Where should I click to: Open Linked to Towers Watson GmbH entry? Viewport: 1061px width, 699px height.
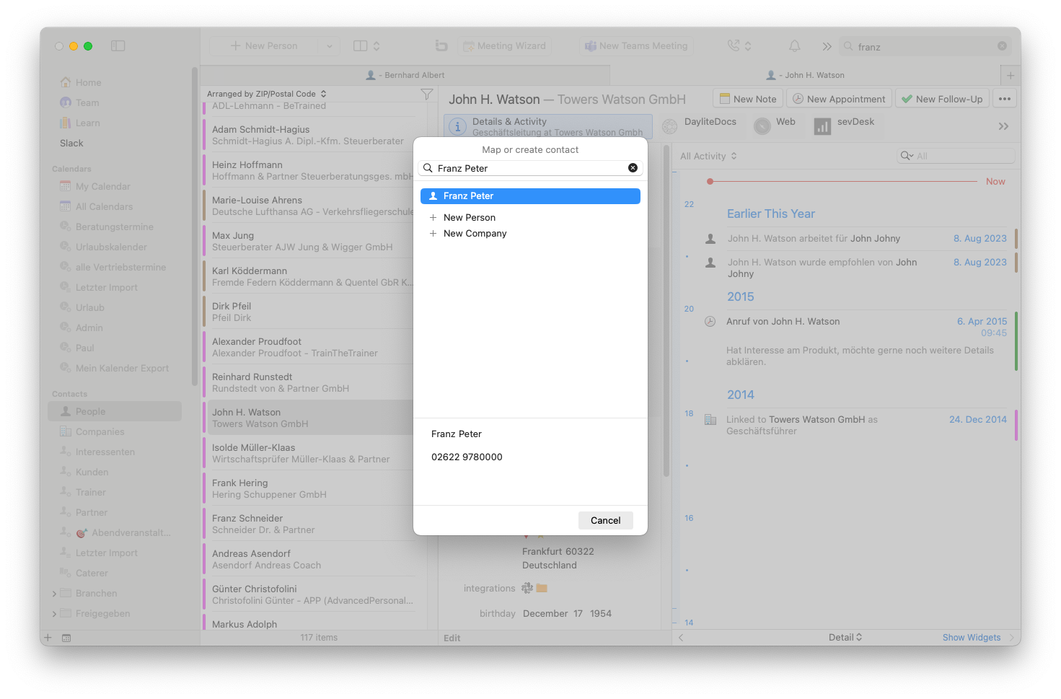coord(801,425)
